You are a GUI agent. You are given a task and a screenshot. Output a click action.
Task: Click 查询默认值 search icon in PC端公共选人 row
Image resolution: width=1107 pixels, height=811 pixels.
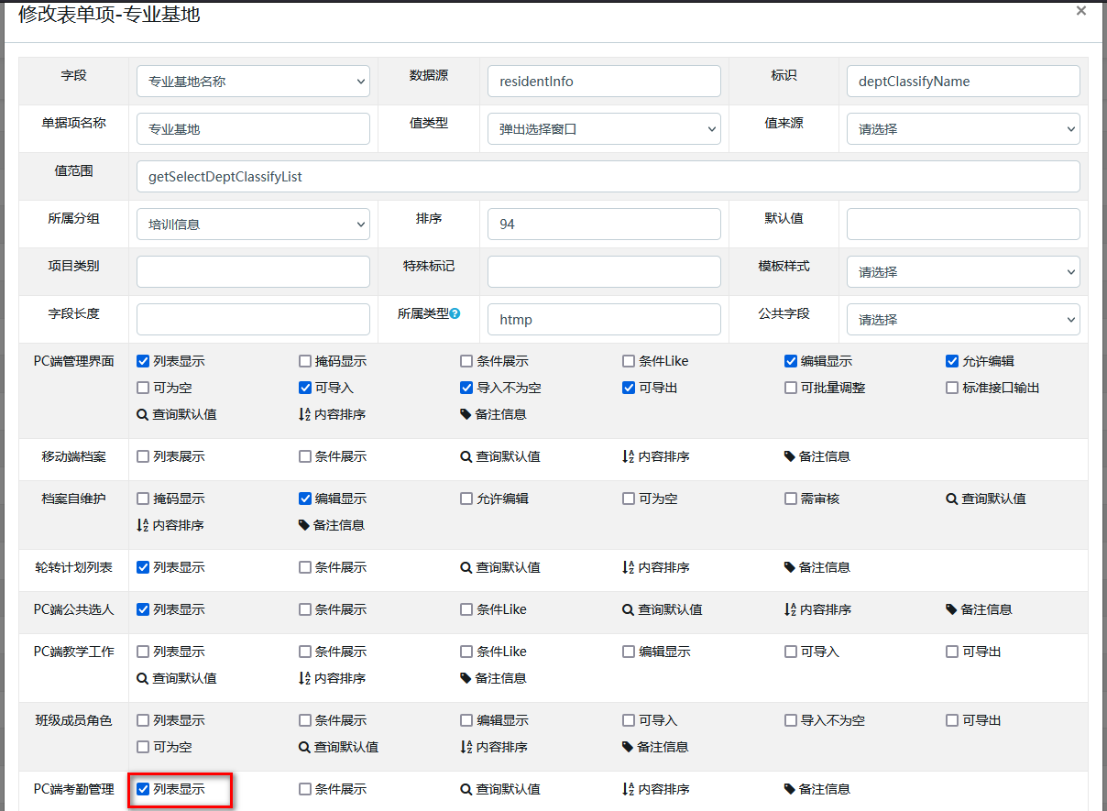tap(629, 609)
